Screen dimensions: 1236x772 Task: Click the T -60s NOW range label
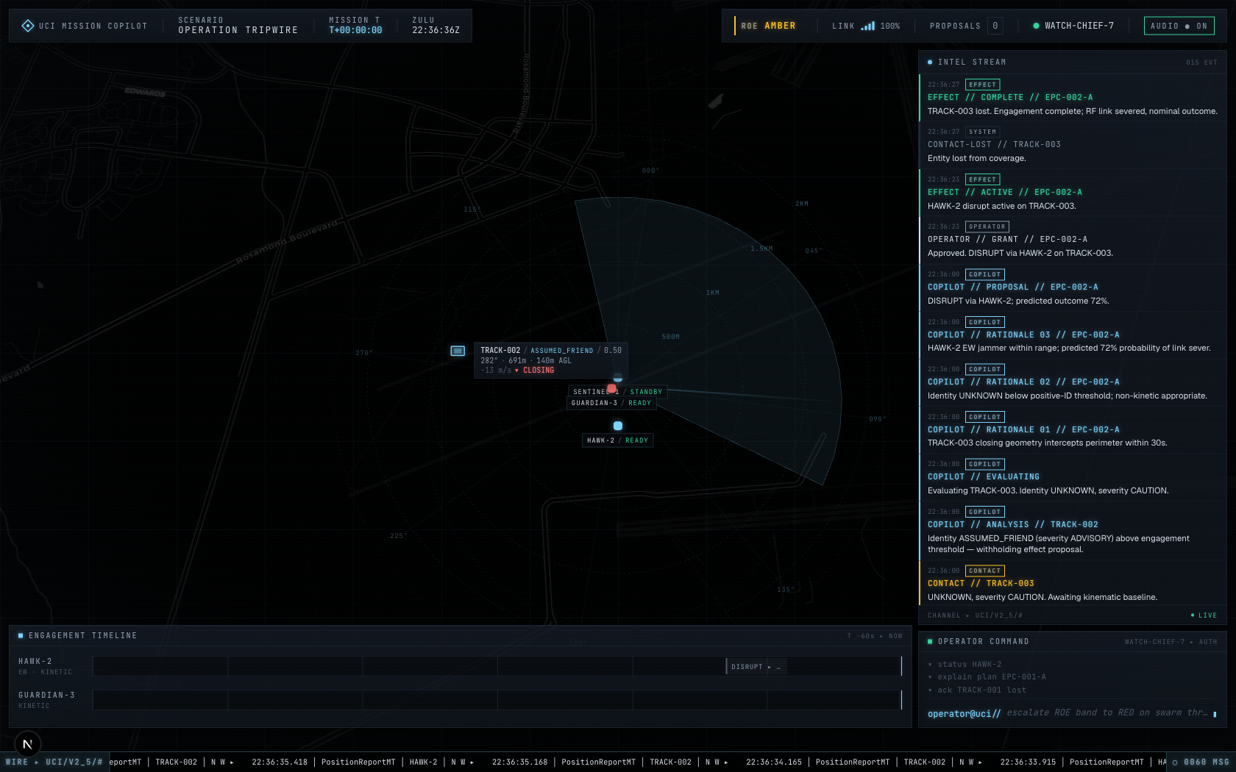(875, 636)
